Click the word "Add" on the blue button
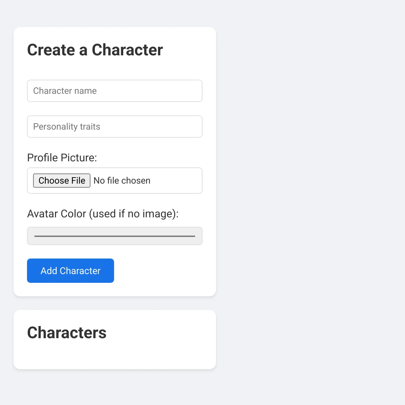Viewport: 405px width, 405px height. click(49, 271)
